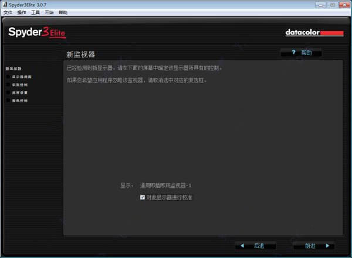The height and width of the screenshot is (258, 352).
Task: Uncheck 对此显示器进行校准 calibration checkbox
Action: click(143, 197)
